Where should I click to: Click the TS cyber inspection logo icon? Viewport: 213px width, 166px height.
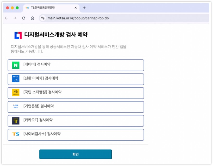click(16, 134)
